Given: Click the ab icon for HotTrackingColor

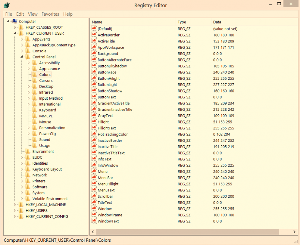Looking at the screenshot, I should 94,134.
